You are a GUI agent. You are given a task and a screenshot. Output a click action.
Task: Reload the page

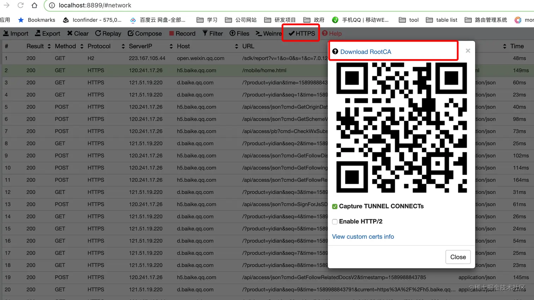click(x=20, y=5)
